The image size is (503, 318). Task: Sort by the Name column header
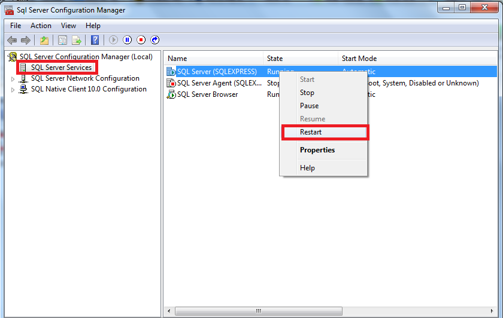pos(214,59)
